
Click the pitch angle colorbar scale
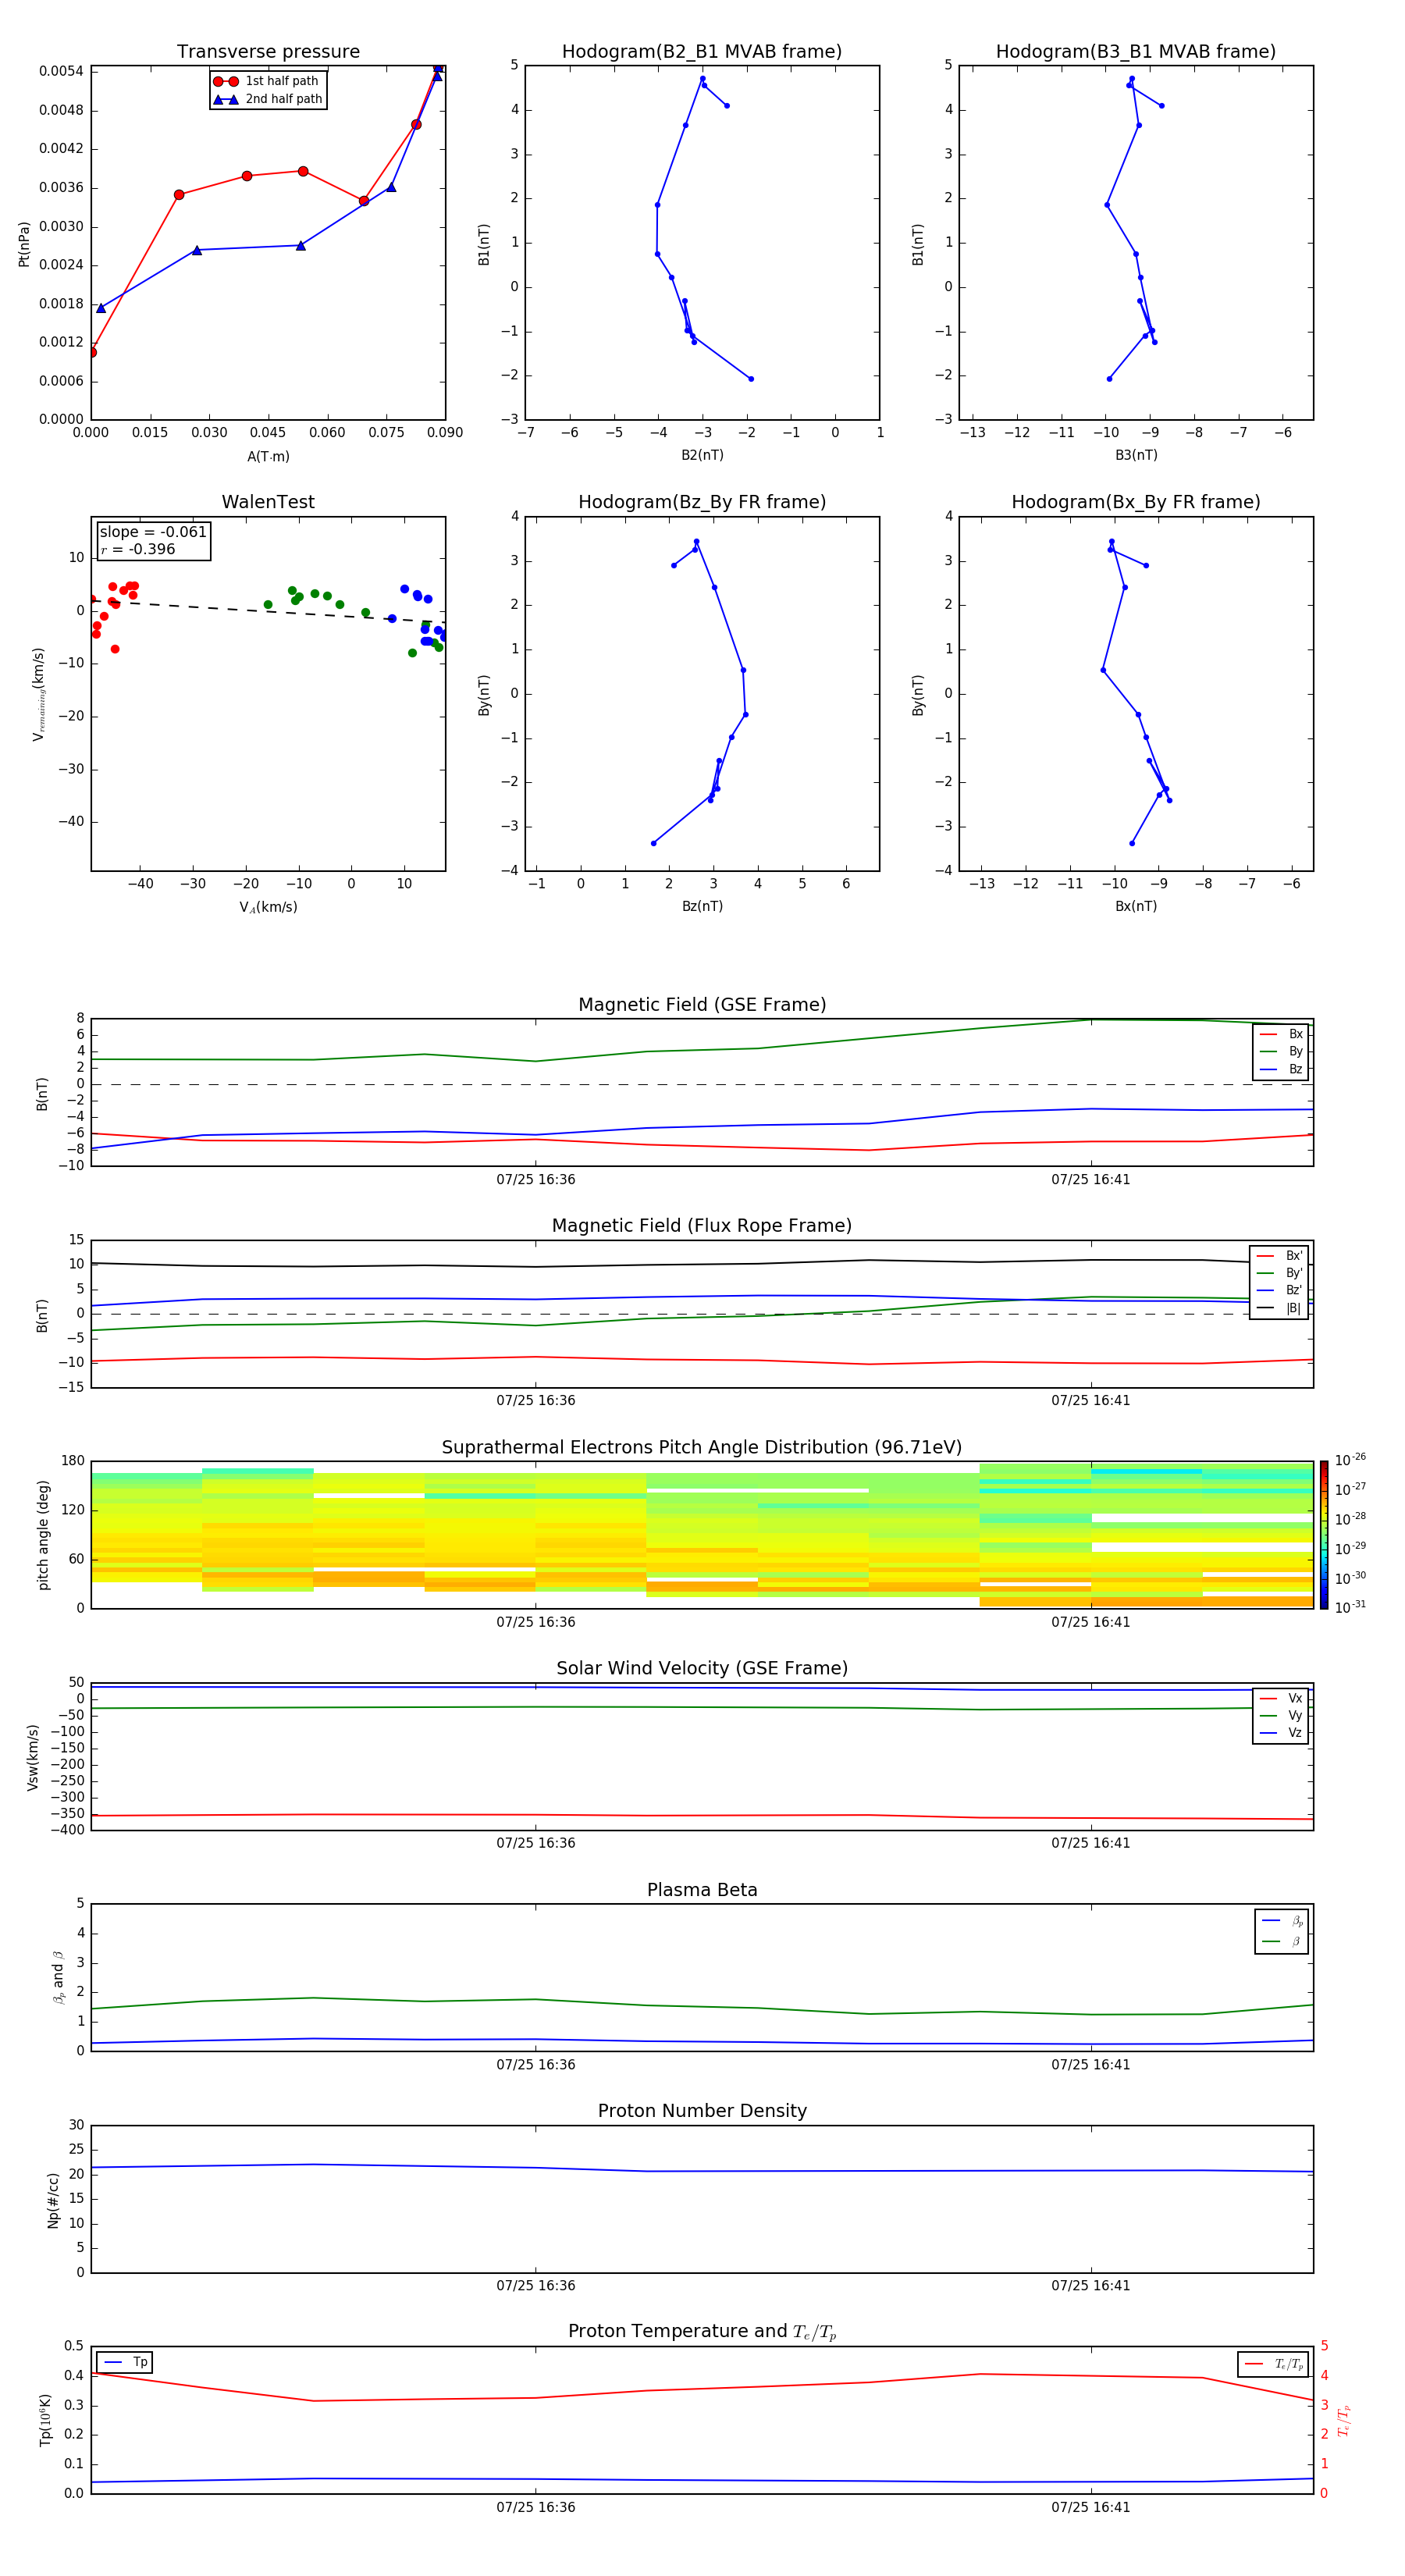click(x=1323, y=1535)
